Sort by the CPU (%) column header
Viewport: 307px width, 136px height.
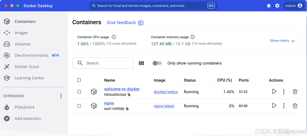pos(225,80)
